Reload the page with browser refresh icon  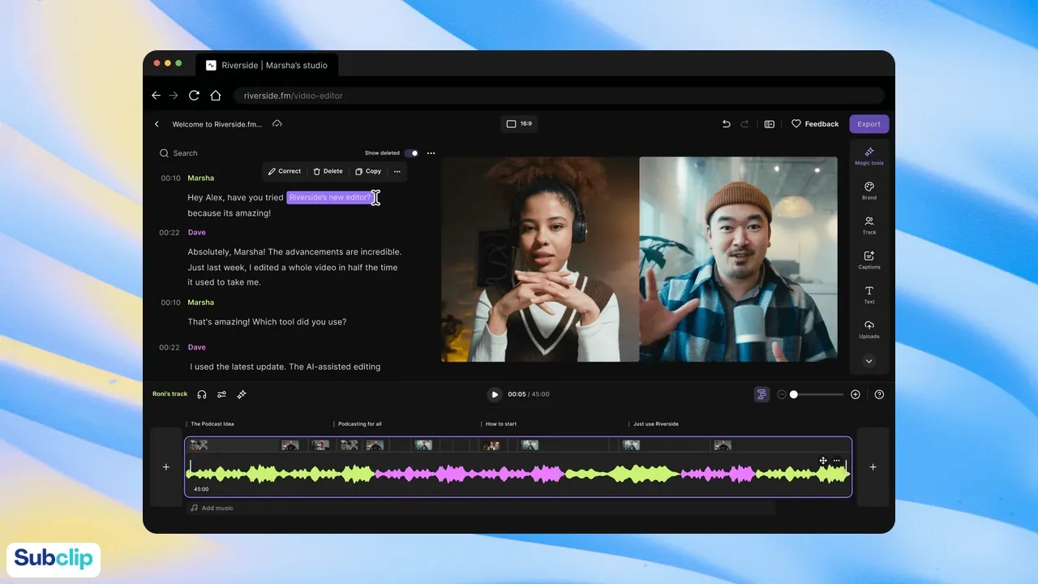194,95
